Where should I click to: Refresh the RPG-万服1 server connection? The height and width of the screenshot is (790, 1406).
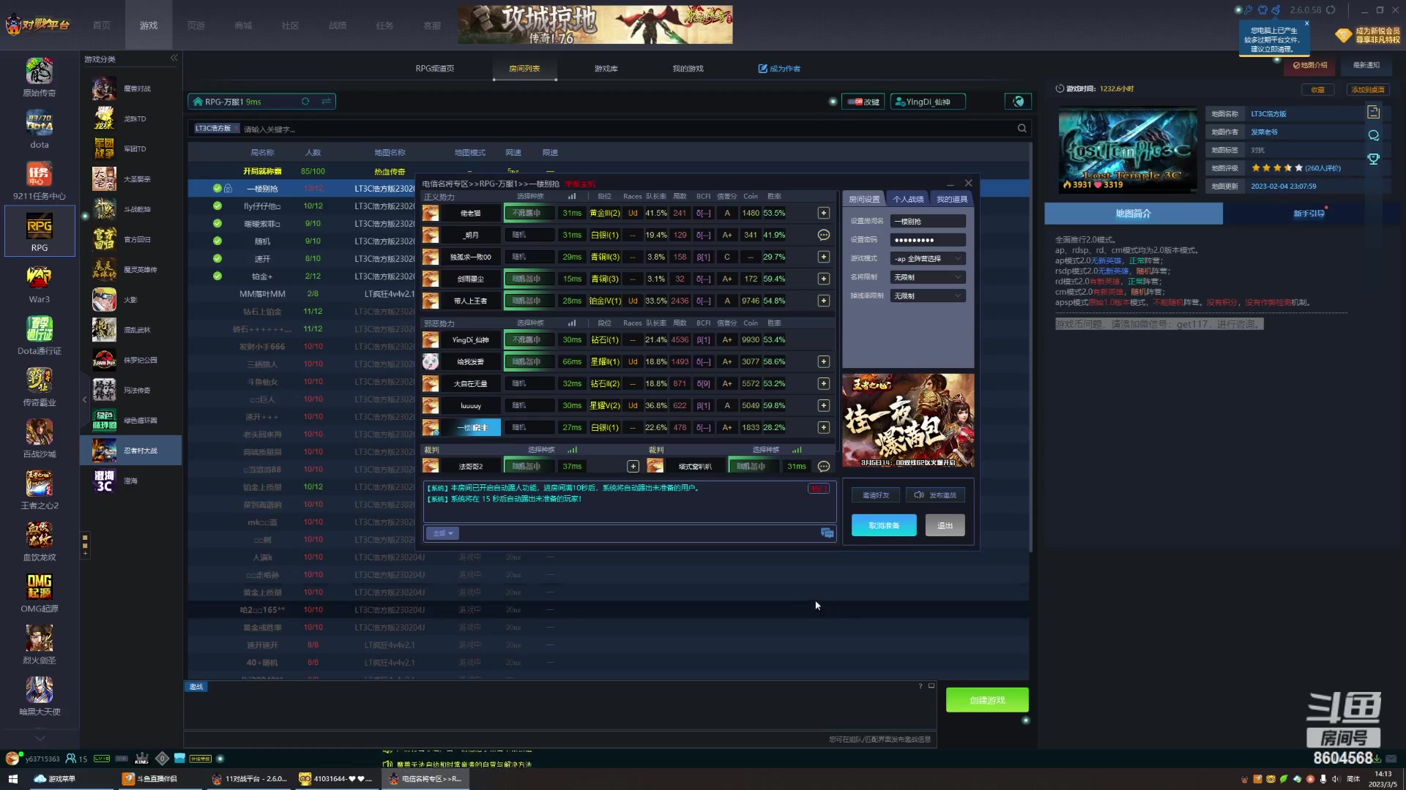coord(305,102)
